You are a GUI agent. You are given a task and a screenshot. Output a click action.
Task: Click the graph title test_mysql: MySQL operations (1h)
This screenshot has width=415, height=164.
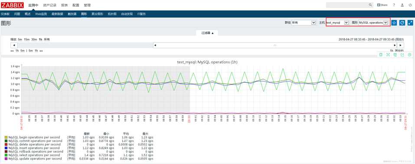207,62
